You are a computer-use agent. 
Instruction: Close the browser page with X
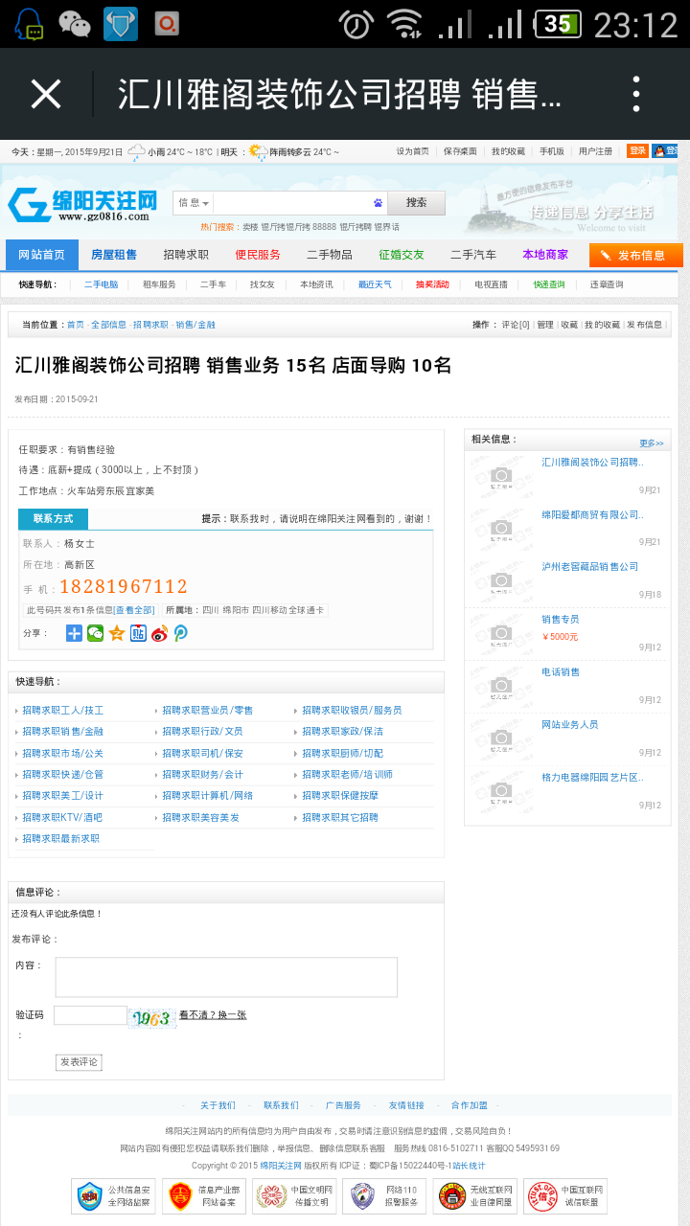tap(46, 94)
